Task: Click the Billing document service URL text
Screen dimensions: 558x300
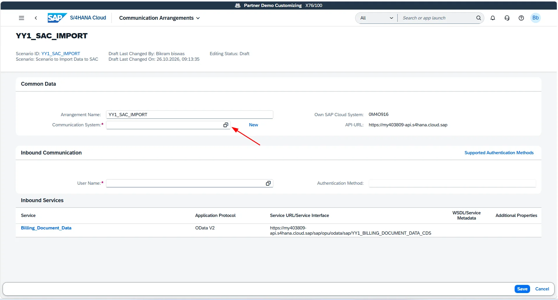Action: [350, 231]
